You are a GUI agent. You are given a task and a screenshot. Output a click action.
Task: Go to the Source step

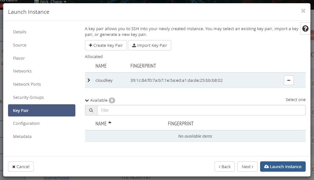20,45
